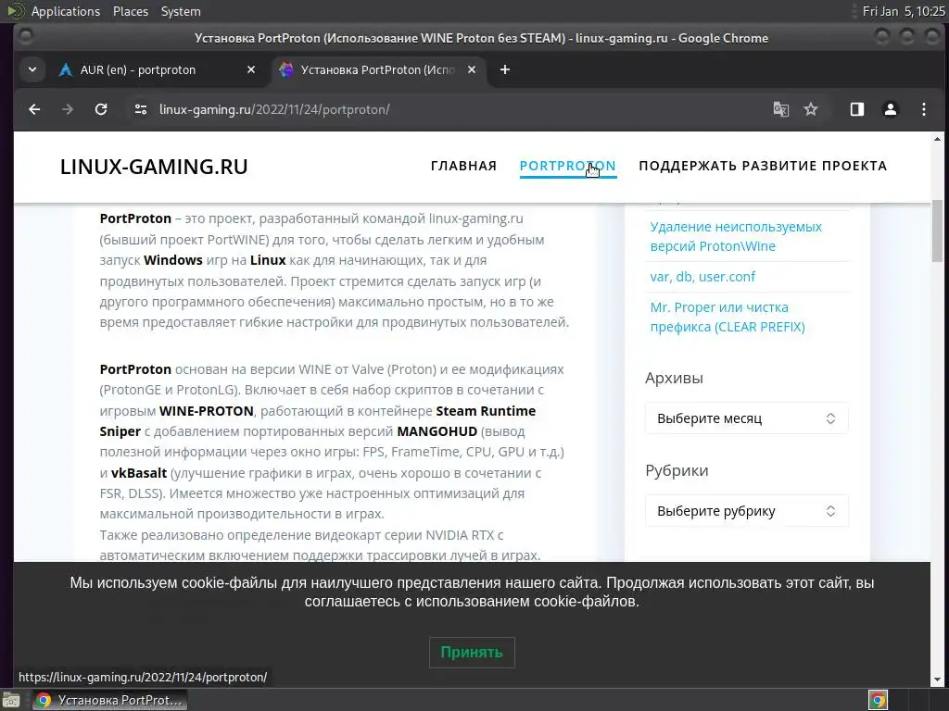The width and height of the screenshot is (949, 711).
Task: Click the Chrome icon in the bottom-right tray
Action: [x=879, y=700]
